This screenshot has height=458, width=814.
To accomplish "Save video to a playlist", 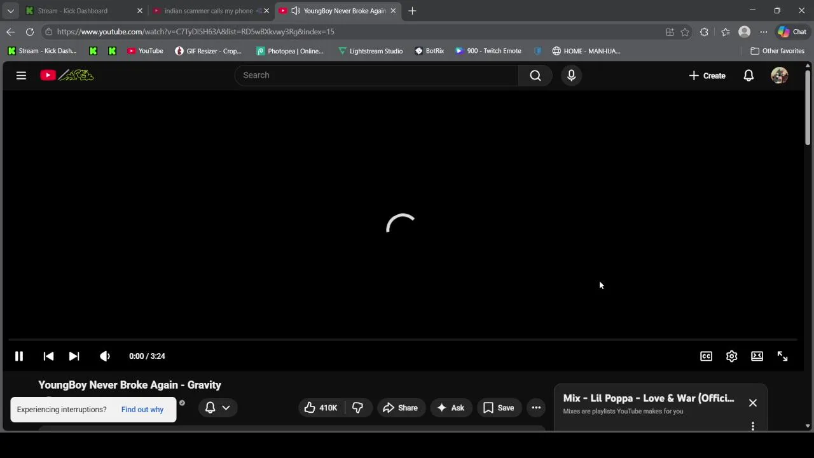I will 499,408.
